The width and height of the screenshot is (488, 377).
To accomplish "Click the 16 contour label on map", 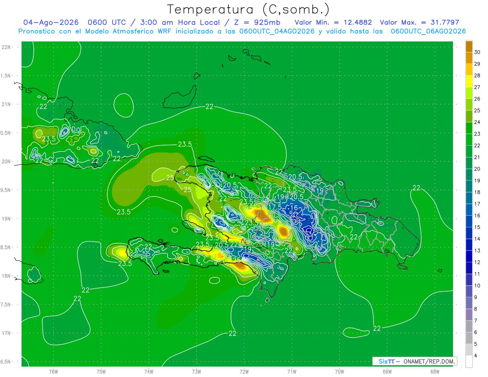I will [293, 208].
